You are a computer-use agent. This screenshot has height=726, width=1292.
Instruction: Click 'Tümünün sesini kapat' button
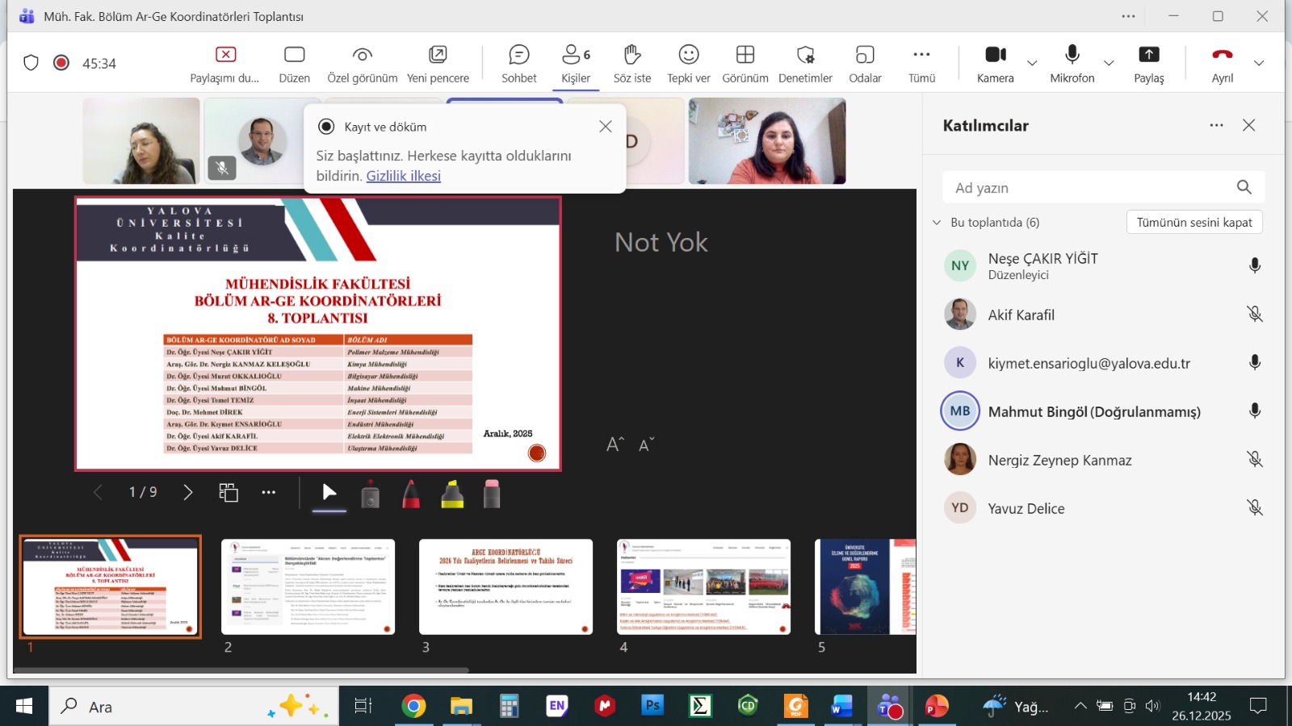pyautogui.click(x=1193, y=223)
